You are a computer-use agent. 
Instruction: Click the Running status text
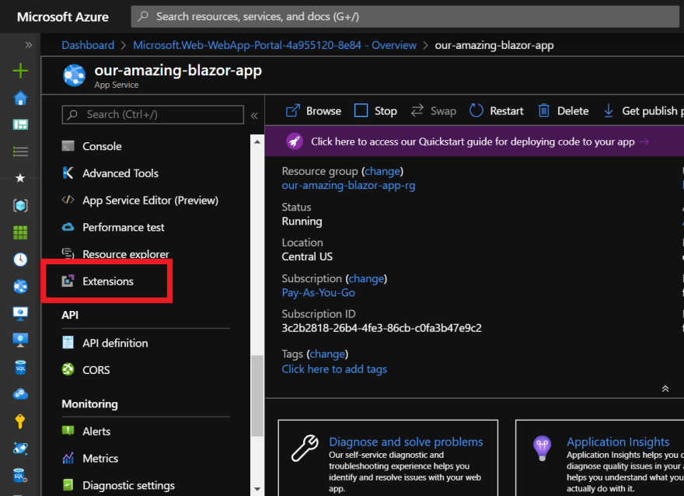[x=302, y=222]
